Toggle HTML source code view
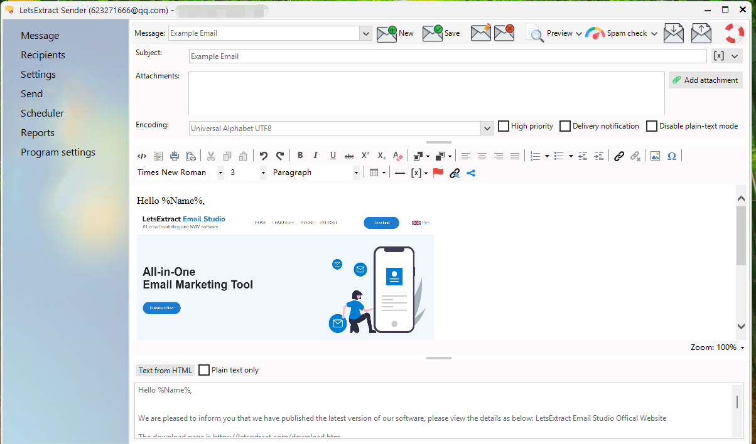The height and width of the screenshot is (444, 756). (142, 156)
